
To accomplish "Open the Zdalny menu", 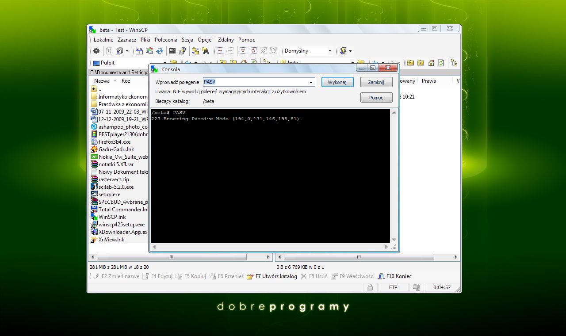I will tap(226, 40).
